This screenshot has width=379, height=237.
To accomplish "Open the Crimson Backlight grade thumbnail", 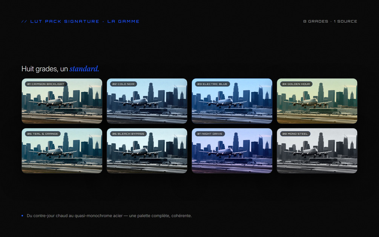I will pos(62,101).
